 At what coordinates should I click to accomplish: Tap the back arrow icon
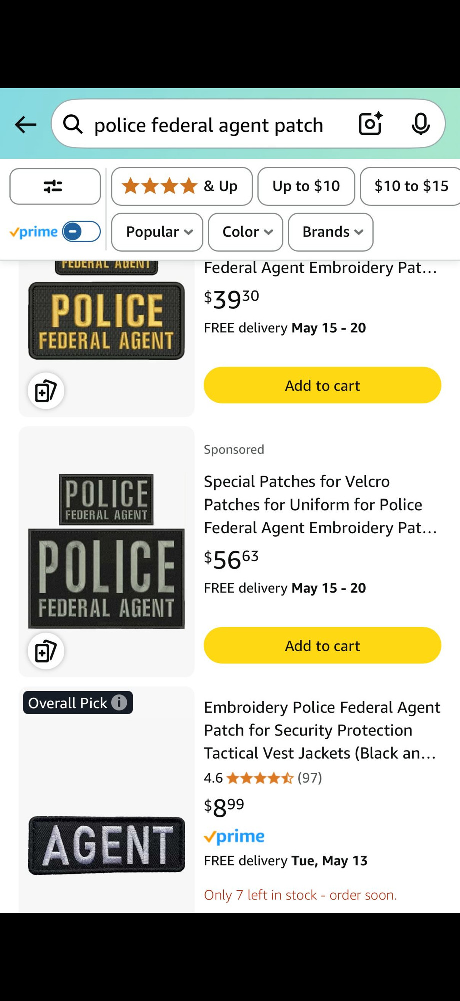click(x=25, y=124)
